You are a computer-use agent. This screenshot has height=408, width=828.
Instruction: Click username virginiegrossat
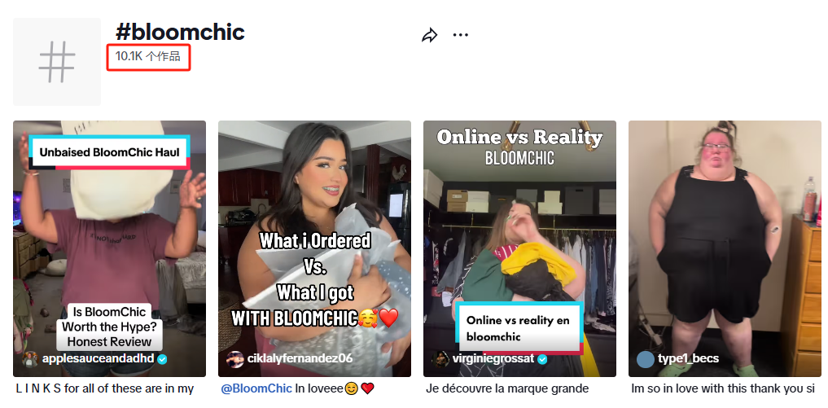493,358
